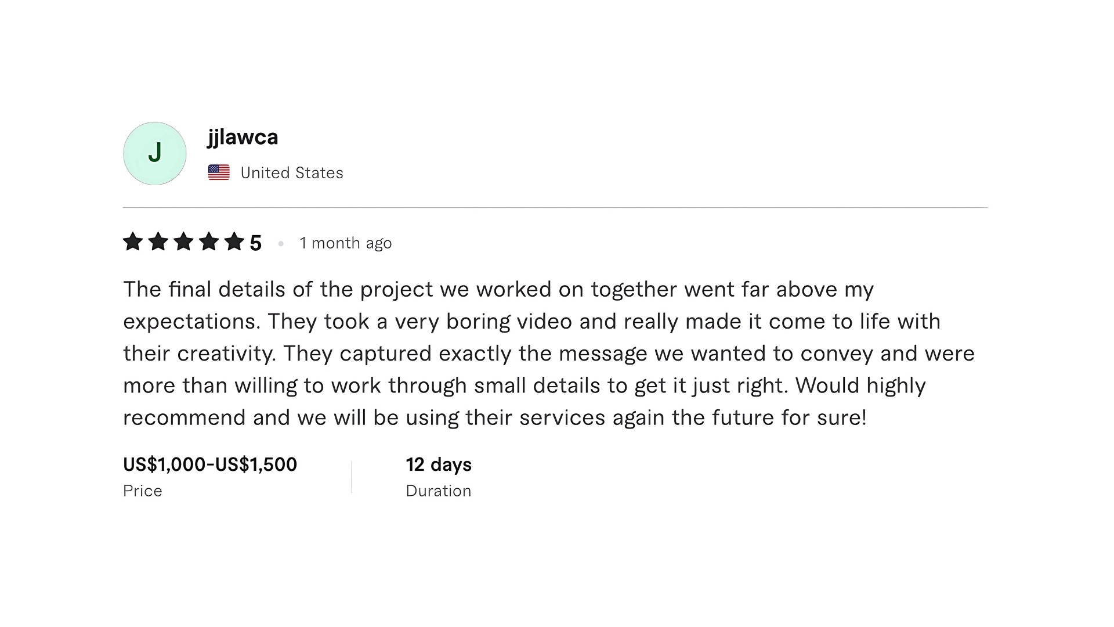1114x627 pixels.
Task: Click the fourth rating star
Action: tap(209, 242)
